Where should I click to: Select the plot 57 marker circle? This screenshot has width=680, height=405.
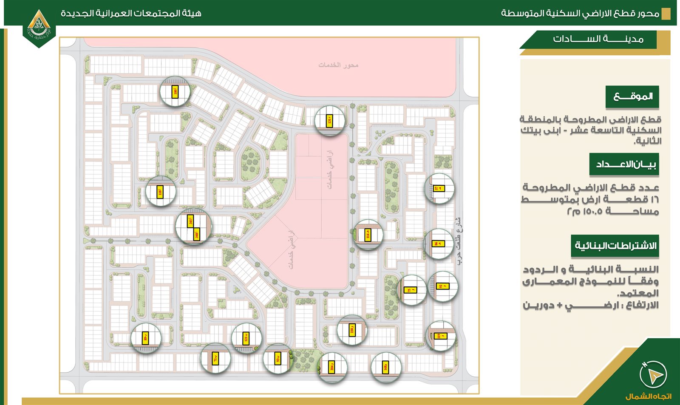pyautogui.click(x=439, y=188)
